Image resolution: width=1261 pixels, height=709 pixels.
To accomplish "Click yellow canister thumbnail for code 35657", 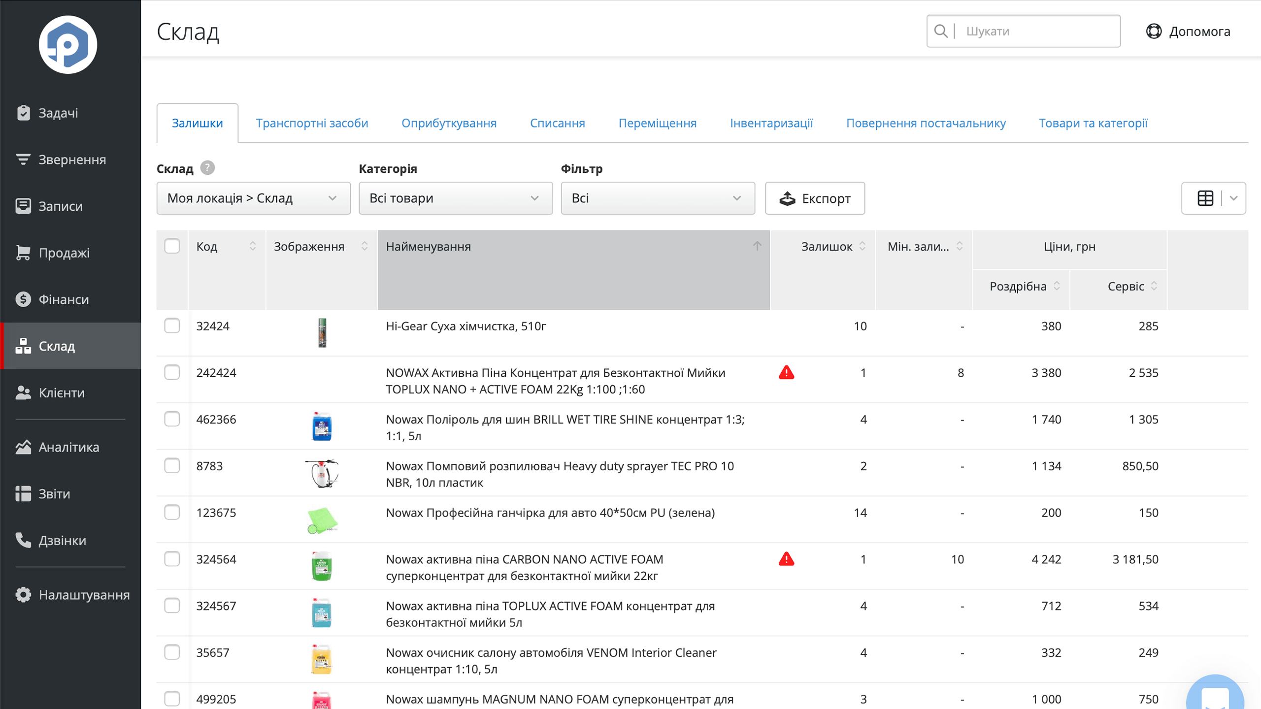I will point(322,659).
